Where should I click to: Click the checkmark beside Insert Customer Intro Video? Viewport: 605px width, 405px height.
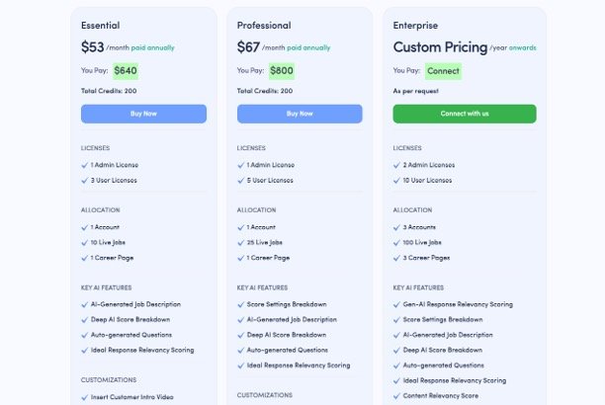(x=84, y=396)
